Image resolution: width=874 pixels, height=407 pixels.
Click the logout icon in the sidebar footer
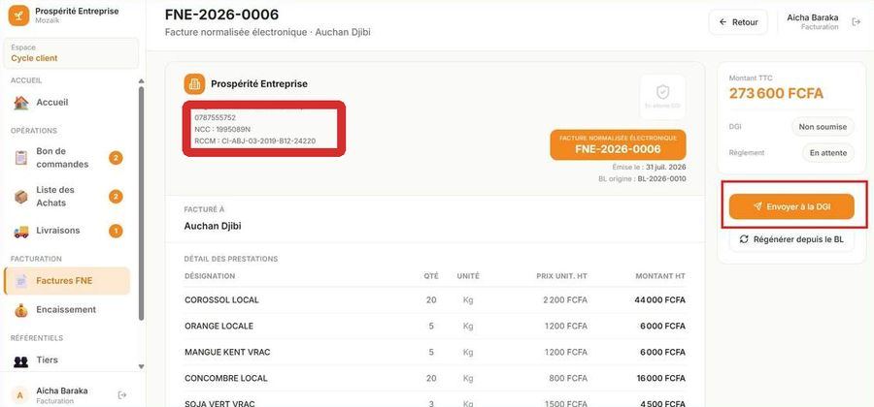pyautogui.click(x=122, y=394)
